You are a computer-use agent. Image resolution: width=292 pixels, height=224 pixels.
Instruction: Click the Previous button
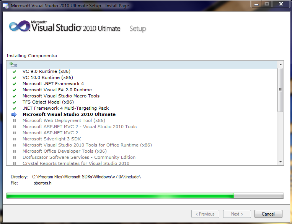[205, 214]
